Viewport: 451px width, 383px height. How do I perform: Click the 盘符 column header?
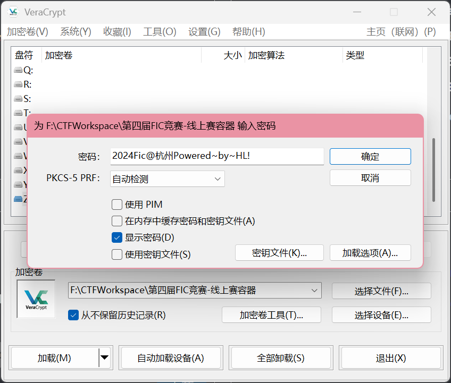(27, 55)
